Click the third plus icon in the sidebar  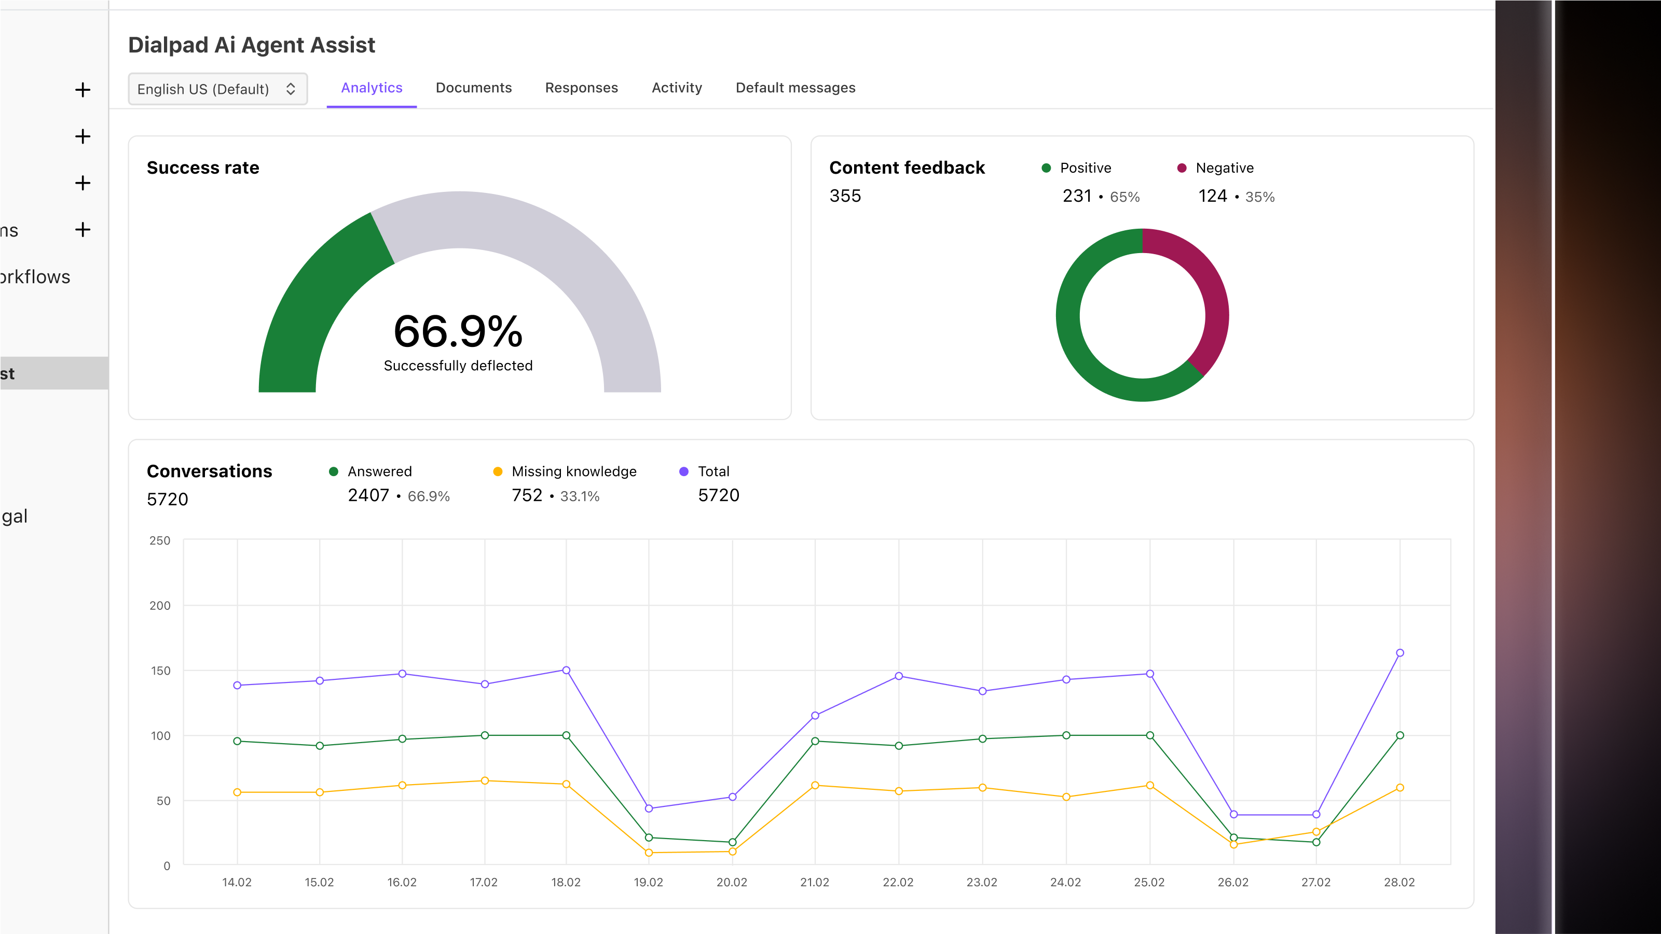click(x=83, y=183)
